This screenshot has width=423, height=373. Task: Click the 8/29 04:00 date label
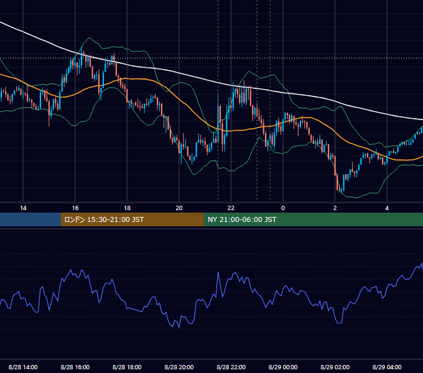click(387, 367)
